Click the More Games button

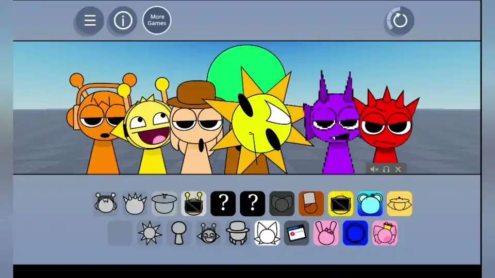point(157,20)
